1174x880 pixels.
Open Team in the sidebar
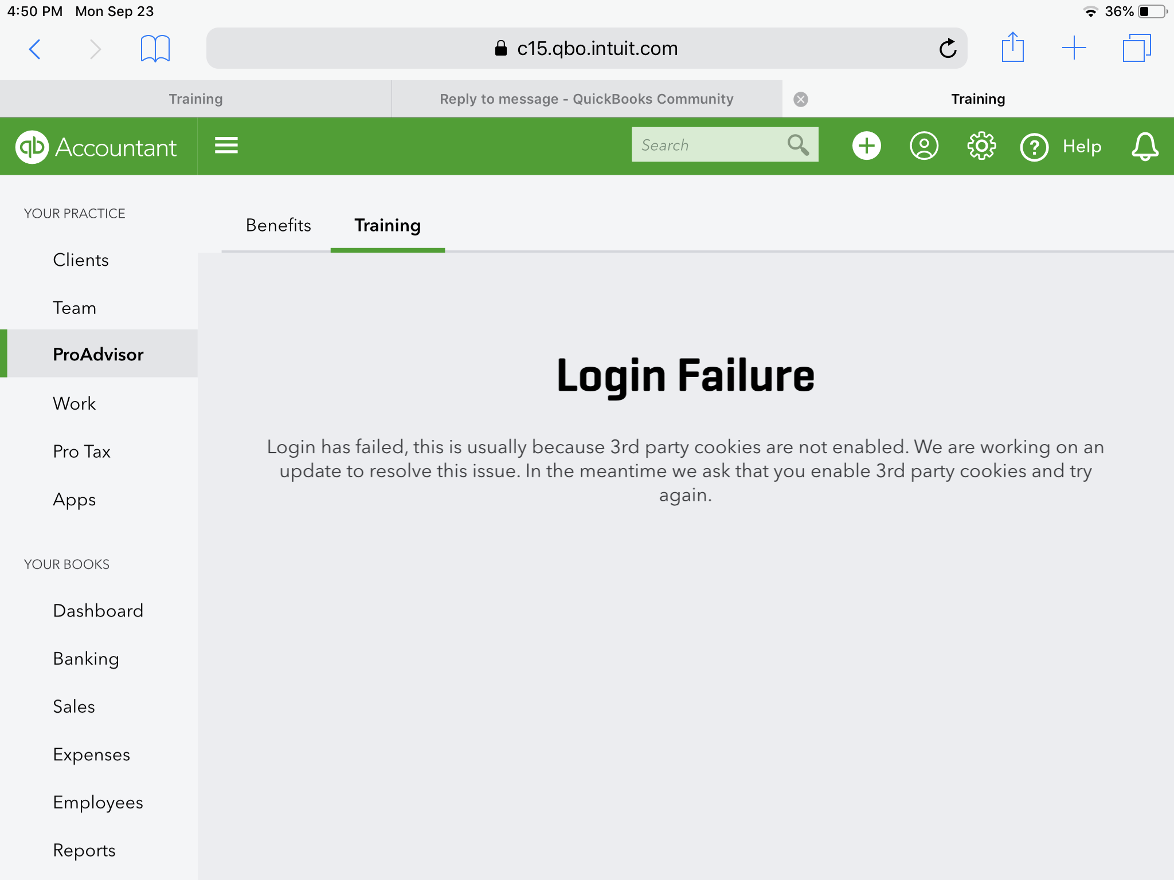[x=75, y=308]
